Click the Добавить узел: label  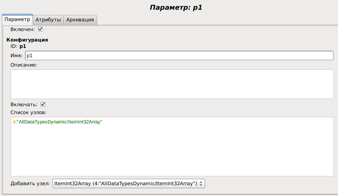tap(30, 183)
